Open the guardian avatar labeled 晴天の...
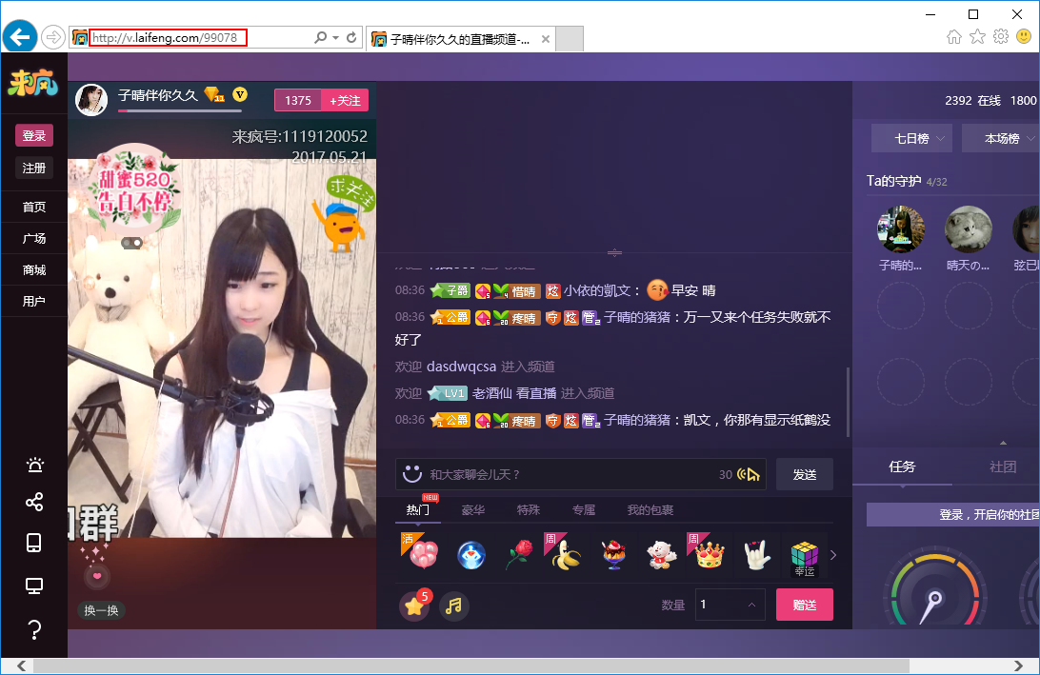The height and width of the screenshot is (675, 1040). click(969, 228)
